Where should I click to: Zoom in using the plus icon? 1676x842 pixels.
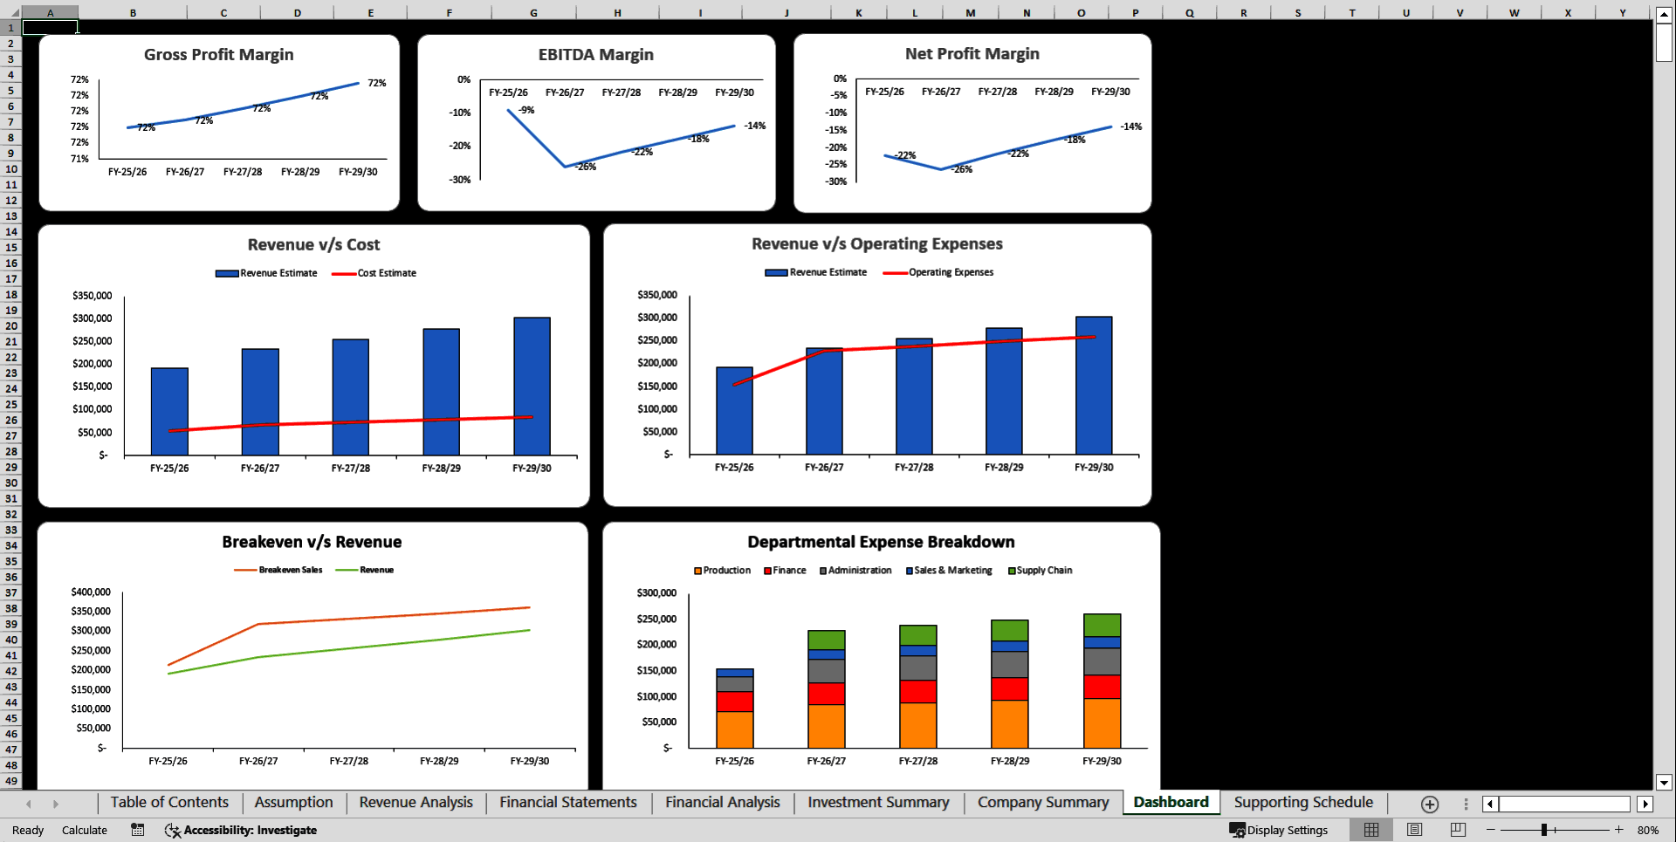click(1619, 830)
